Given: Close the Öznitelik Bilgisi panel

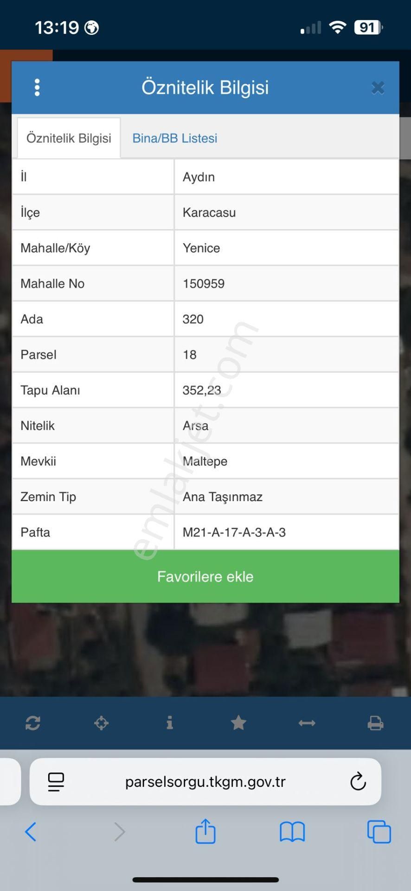Looking at the screenshot, I should click(378, 88).
